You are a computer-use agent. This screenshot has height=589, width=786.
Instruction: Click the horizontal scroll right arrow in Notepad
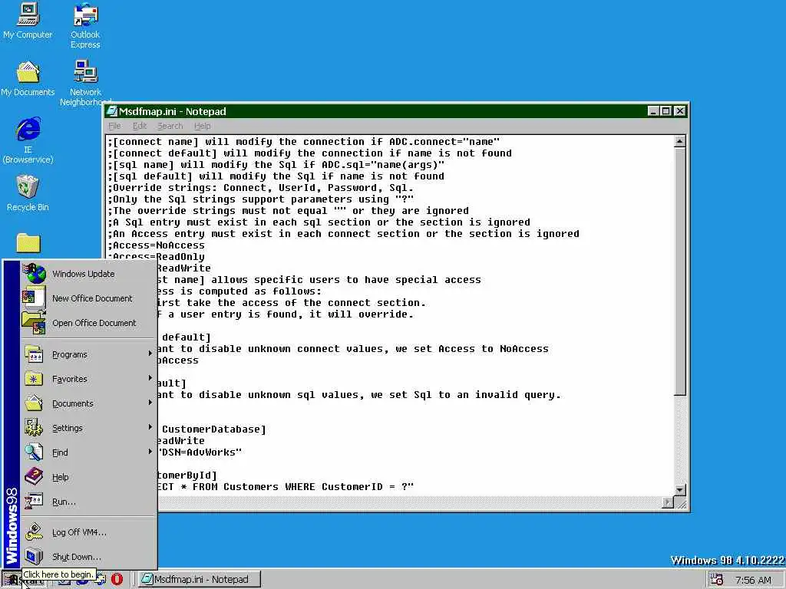click(668, 502)
